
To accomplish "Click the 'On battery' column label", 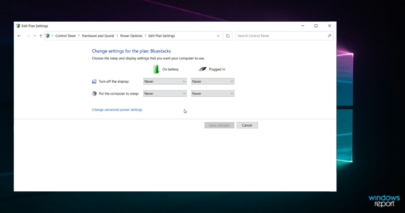I will 171,69.
